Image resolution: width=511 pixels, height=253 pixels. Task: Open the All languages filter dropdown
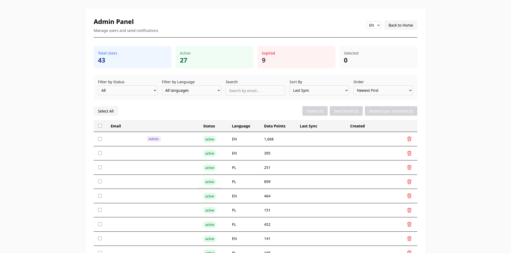191,90
